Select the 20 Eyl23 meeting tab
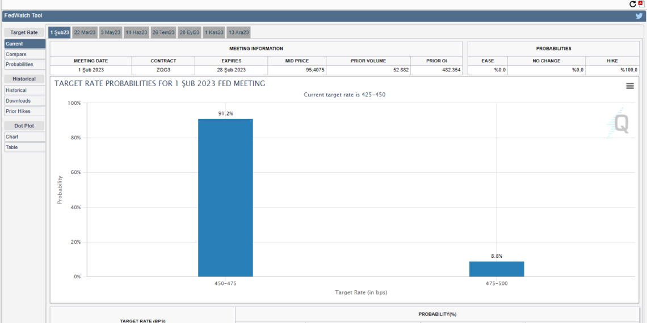The height and width of the screenshot is (323, 647). [190, 32]
